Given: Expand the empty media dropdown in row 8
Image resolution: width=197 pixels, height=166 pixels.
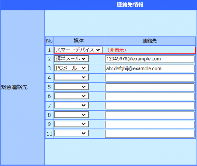Looking at the screenshot, I should pos(71,115).
